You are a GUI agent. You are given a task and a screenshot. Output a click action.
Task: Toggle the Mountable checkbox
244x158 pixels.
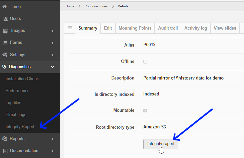click(145, 110)
